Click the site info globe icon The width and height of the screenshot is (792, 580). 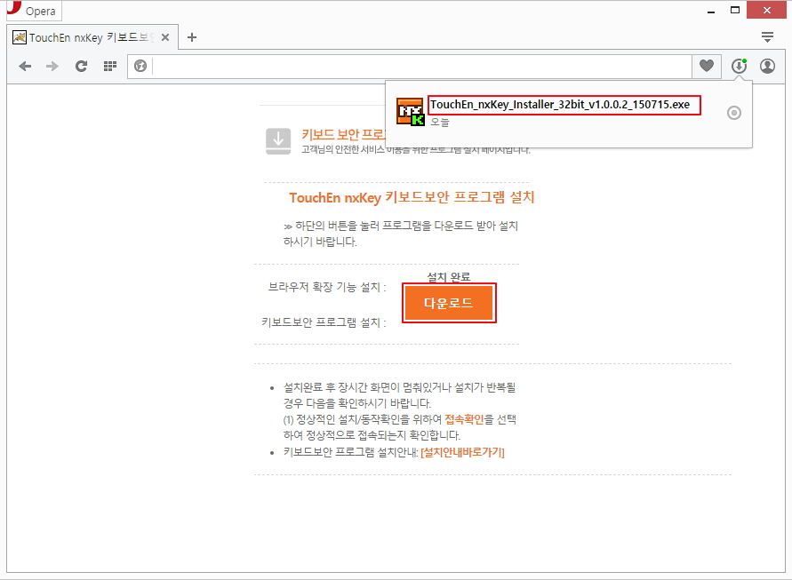click(x=140, y=66)
